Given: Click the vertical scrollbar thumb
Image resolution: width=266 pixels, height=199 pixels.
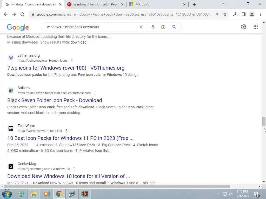Looking at the screenshot, I should point(264,121).
